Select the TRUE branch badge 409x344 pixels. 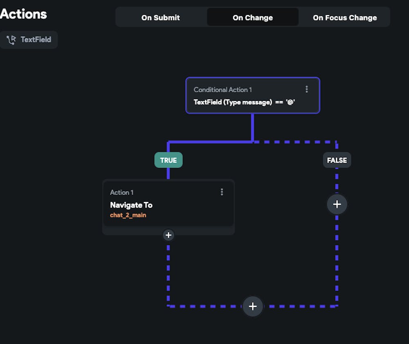click(168, 160)
